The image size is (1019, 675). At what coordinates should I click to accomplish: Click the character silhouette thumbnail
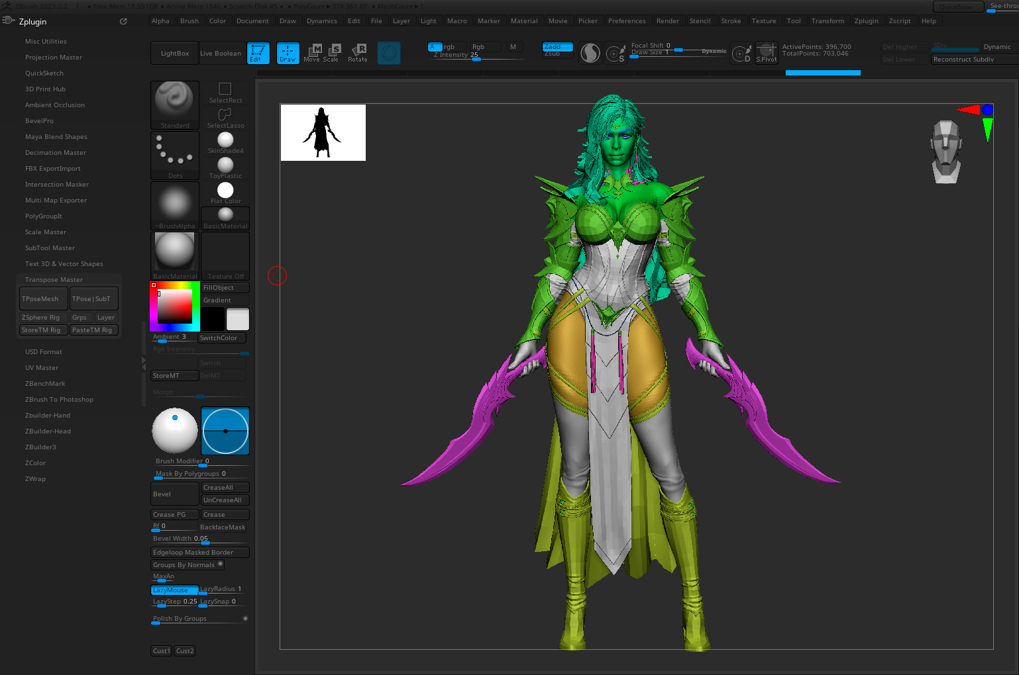(x=323, y=132)
